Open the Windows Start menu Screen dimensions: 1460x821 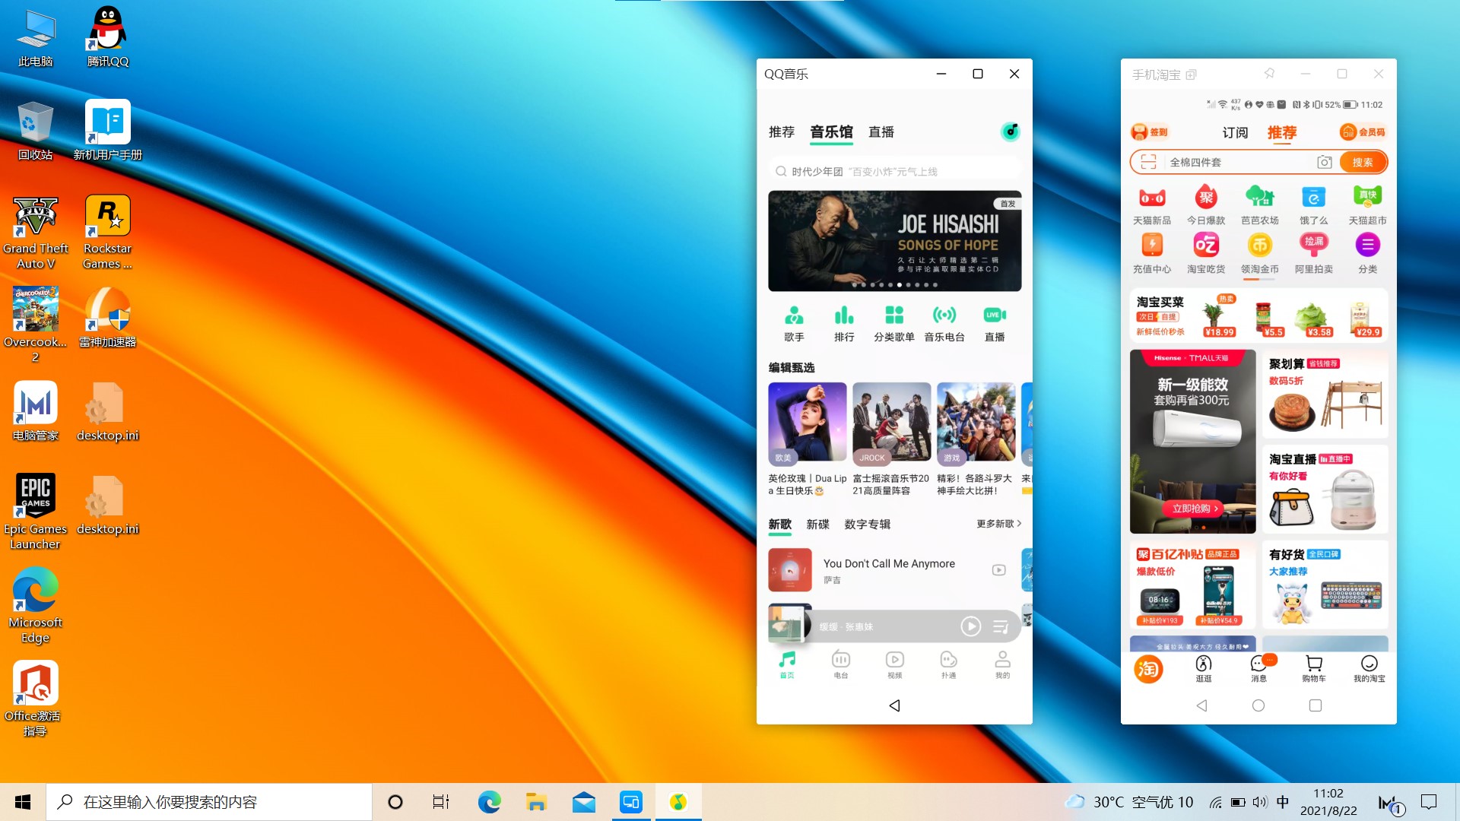point(23,802)
